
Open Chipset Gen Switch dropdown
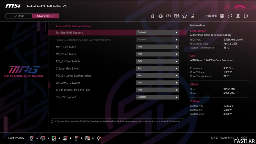click(157, 68)
